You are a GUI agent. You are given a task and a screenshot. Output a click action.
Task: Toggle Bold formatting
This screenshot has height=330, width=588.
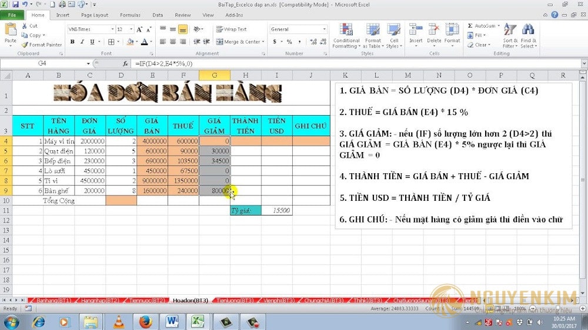point(72,42)
